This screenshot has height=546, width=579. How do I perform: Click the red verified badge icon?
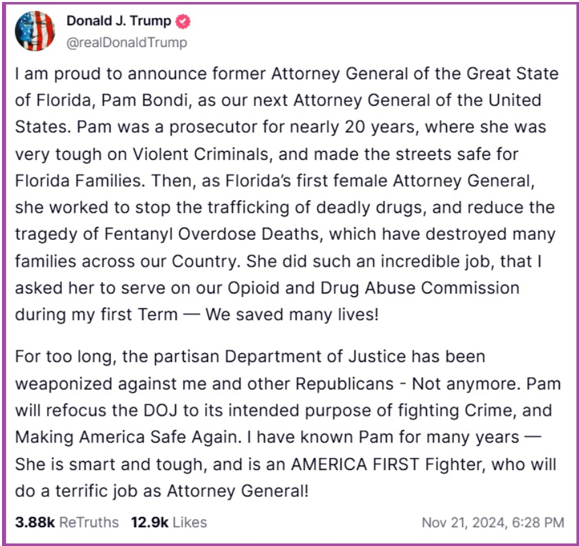pyautogui.click(x=183, y=21)
